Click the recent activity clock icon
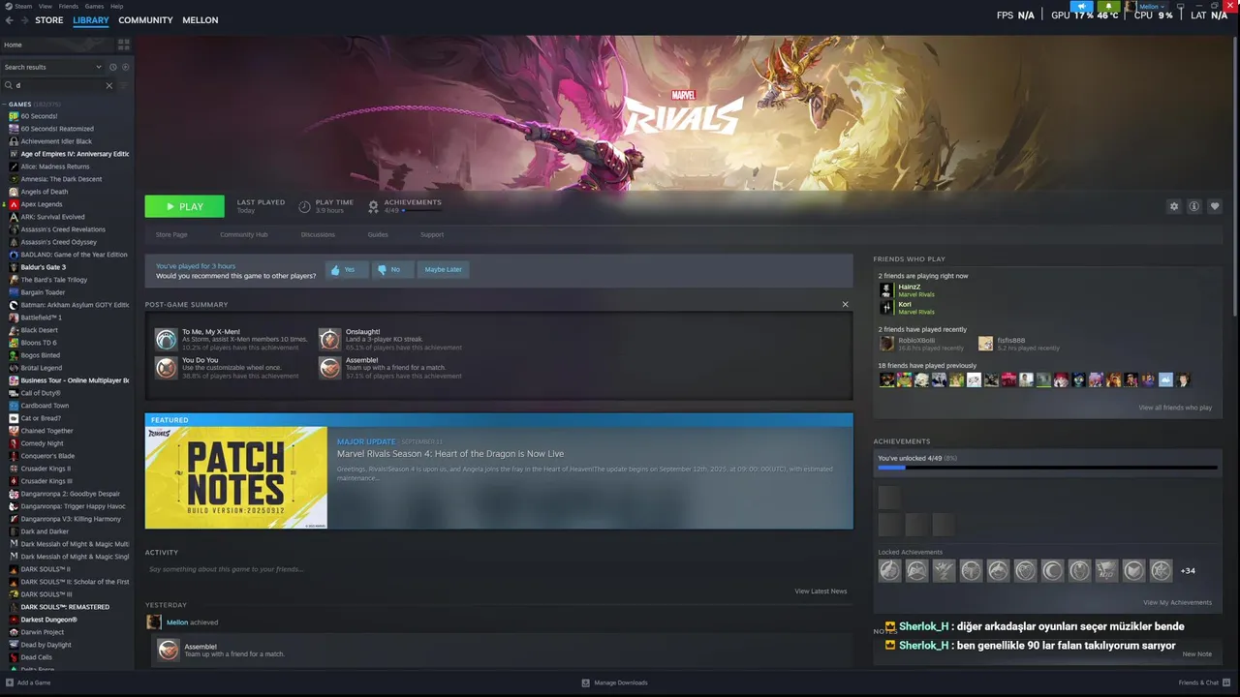1240x697 pixels. click(x=112, y=67)
